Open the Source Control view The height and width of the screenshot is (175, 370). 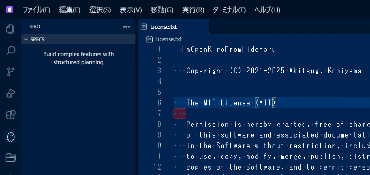click(10, 72)
